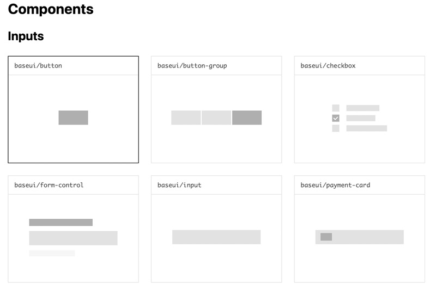Click the Inputs section heading
Screen dimensions: 436x290
pyautogui.click(x=26, y=36)
